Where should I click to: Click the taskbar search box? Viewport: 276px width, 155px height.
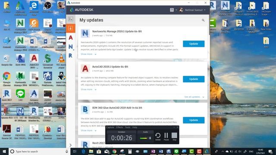coord(40,151)
